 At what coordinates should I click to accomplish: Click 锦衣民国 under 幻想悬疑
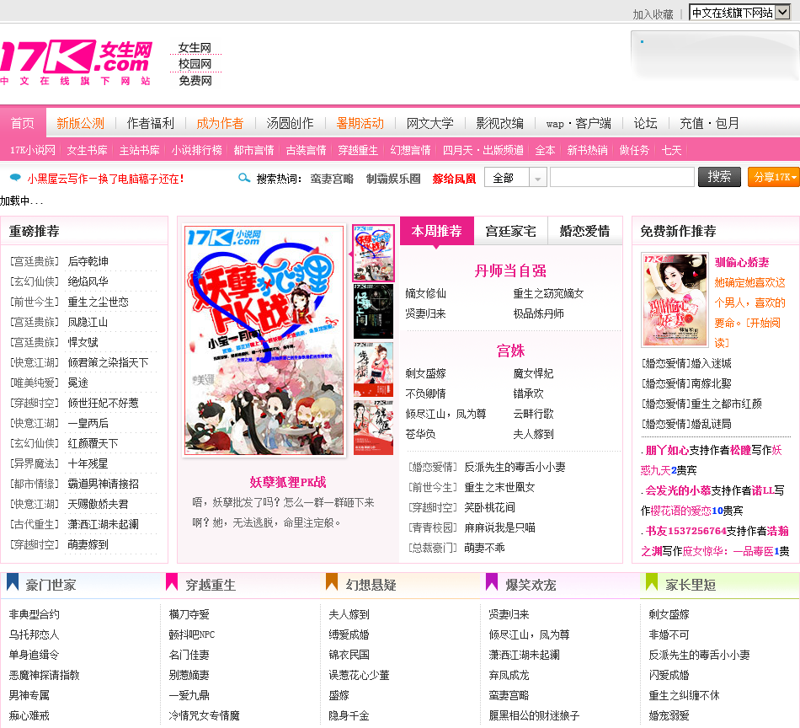pyautogui.click(x=349, y=655)
